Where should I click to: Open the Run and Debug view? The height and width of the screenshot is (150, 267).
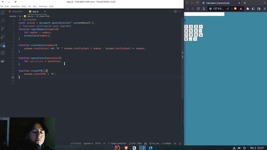(x=3, y=37)
